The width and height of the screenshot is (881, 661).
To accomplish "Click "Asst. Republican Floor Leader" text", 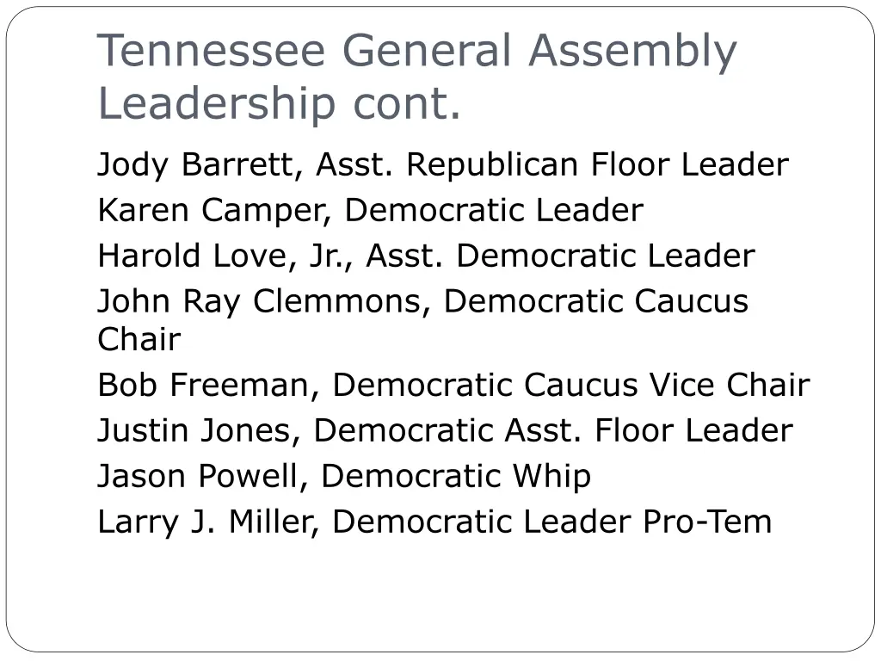I will [x=552, y=164].
